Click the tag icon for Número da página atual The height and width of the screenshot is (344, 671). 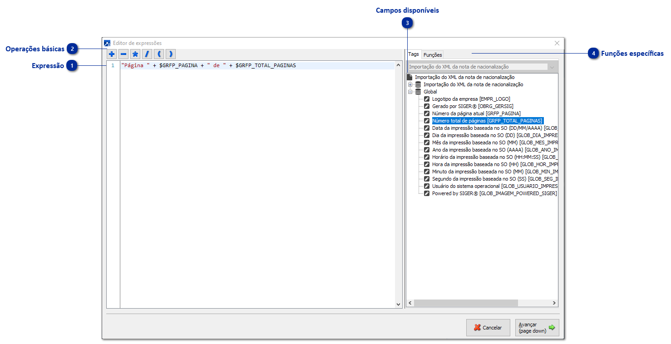coord(427,113)
